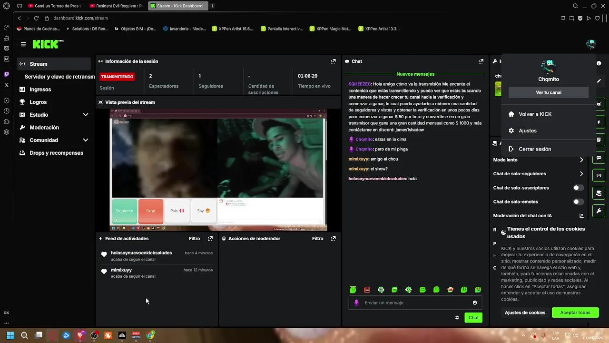Show hidden system tray icons
The width and height of the screenshot is (609, 343).
click(x=523, y=335)
